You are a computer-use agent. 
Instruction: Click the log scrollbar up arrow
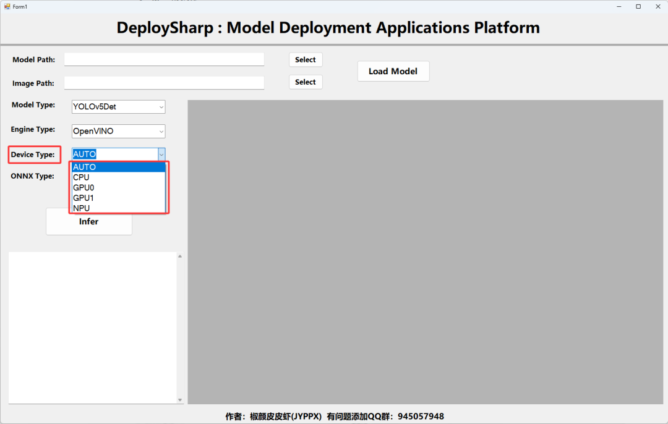(x=180, y=257)
